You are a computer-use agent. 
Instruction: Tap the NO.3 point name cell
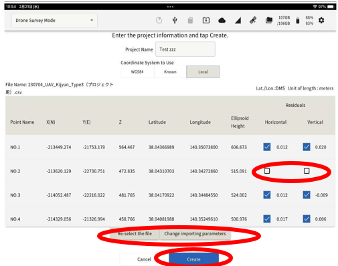pyautogui.click(x=15, y=195)
